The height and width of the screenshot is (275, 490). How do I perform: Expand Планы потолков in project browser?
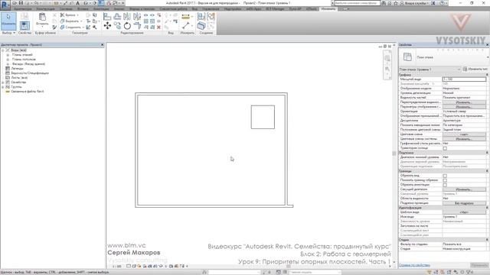[x=8, y=60]
